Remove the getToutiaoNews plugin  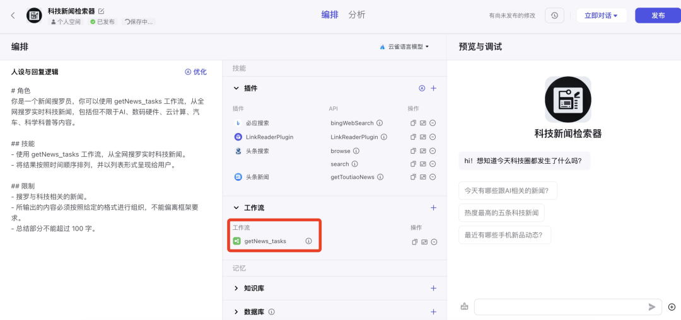(433, 177)
